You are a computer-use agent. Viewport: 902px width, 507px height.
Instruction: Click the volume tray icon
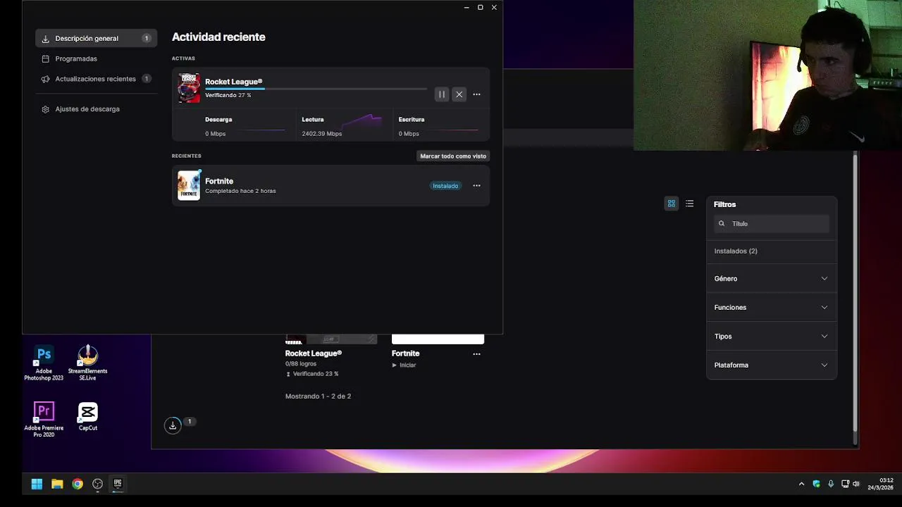tap(856, 484)
